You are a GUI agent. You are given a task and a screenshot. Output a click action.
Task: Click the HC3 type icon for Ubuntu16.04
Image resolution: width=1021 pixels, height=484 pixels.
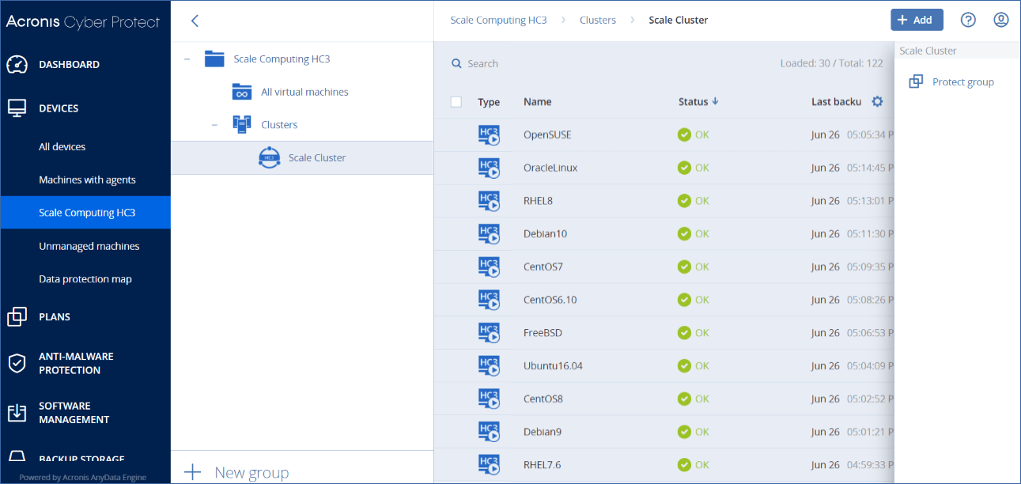(490, 366)
